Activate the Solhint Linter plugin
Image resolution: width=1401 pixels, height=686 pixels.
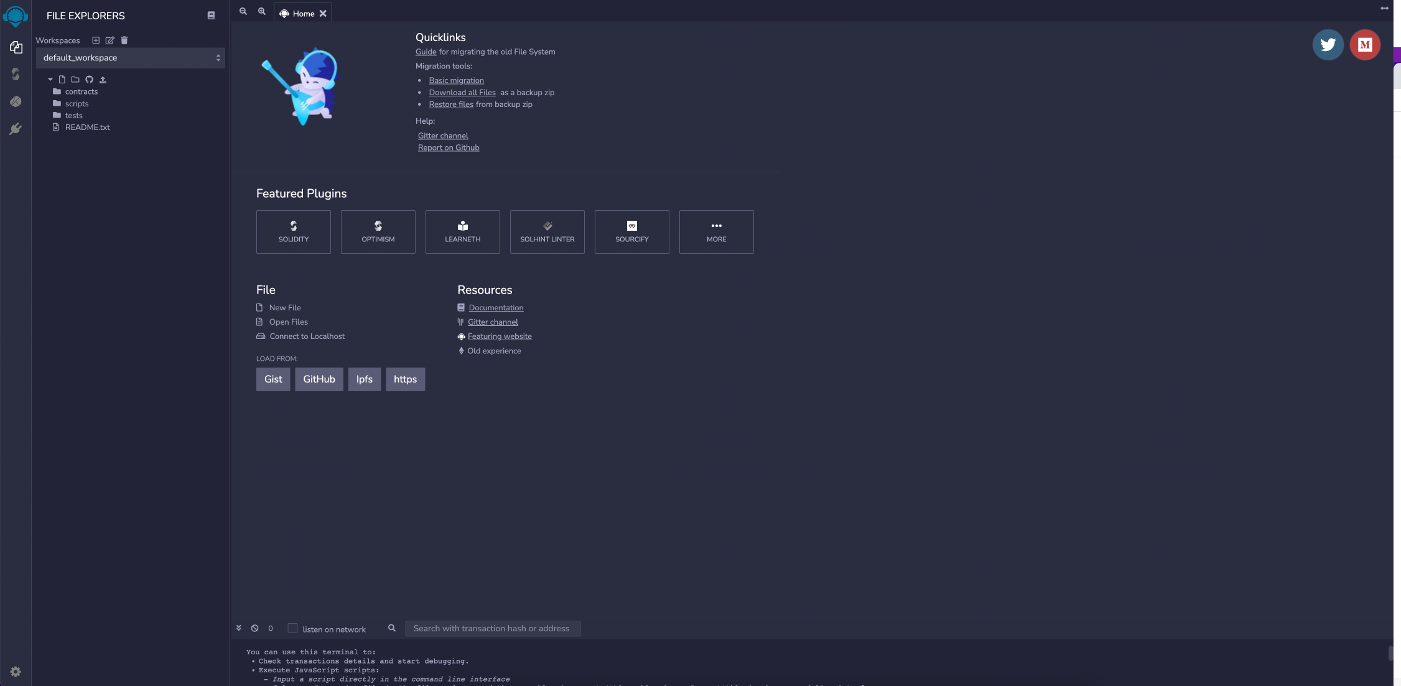[x=547, y=232]
